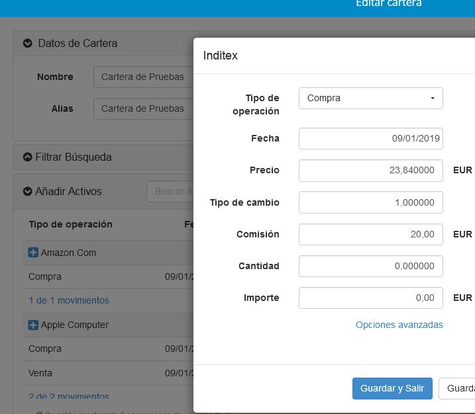Click the Comisión field showing 20,00
The height and width of the screenshot is (414, 475).
[371, 234]
